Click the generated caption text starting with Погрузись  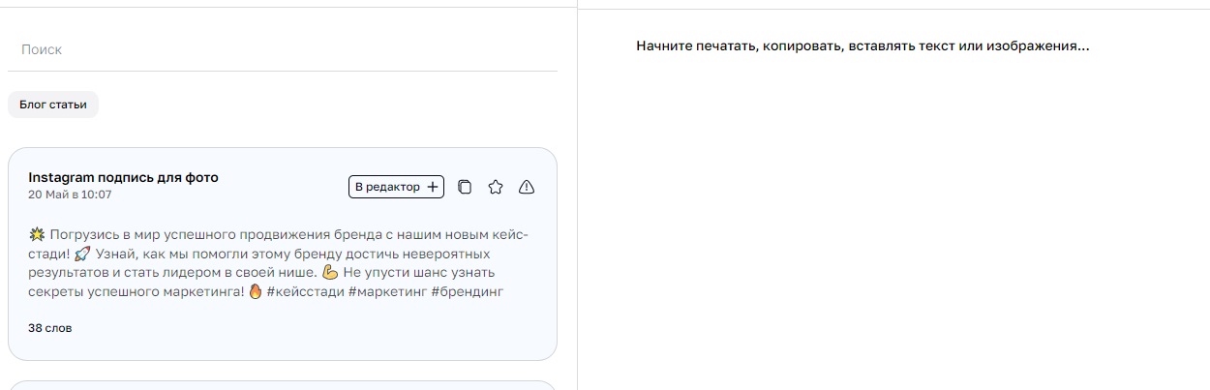tap(279, 262)
